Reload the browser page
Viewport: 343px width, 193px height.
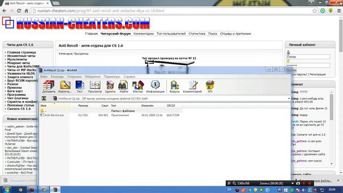[x=19, y=11]
